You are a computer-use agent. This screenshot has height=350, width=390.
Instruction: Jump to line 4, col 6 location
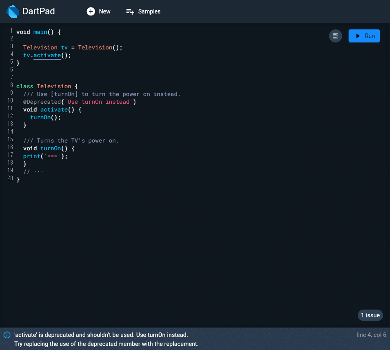tap(371, 335)
